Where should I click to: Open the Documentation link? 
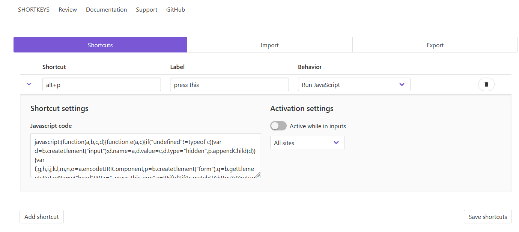(106, 10)
